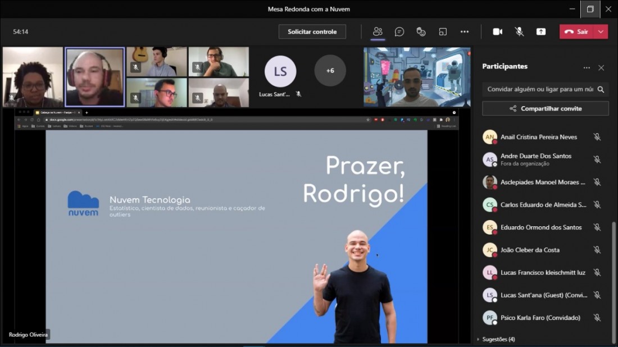Toggle the microphone mute button
Image resolution: width=618 pixels, height=347 pixels.
[x=520, y=31]
